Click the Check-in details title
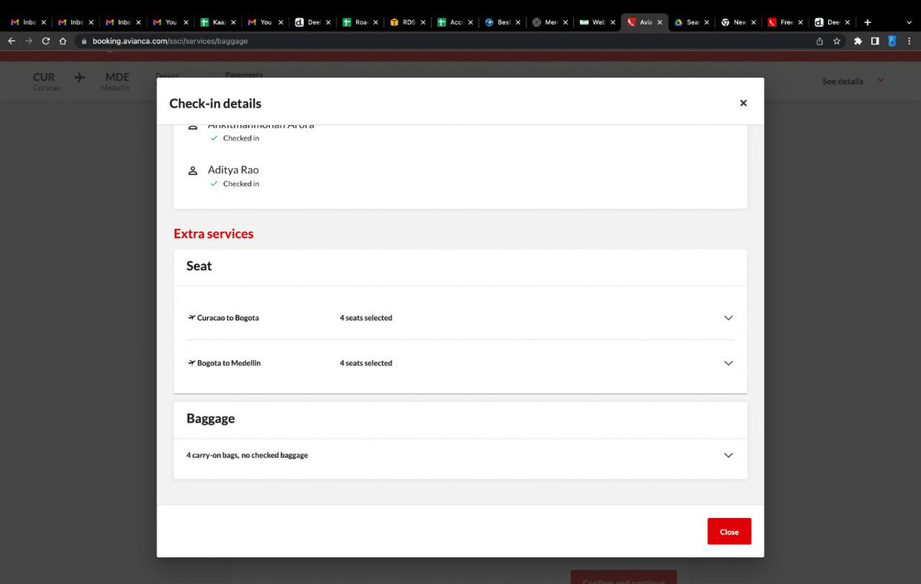The width and height of the screenshot is (921, 584). [215, 104]
